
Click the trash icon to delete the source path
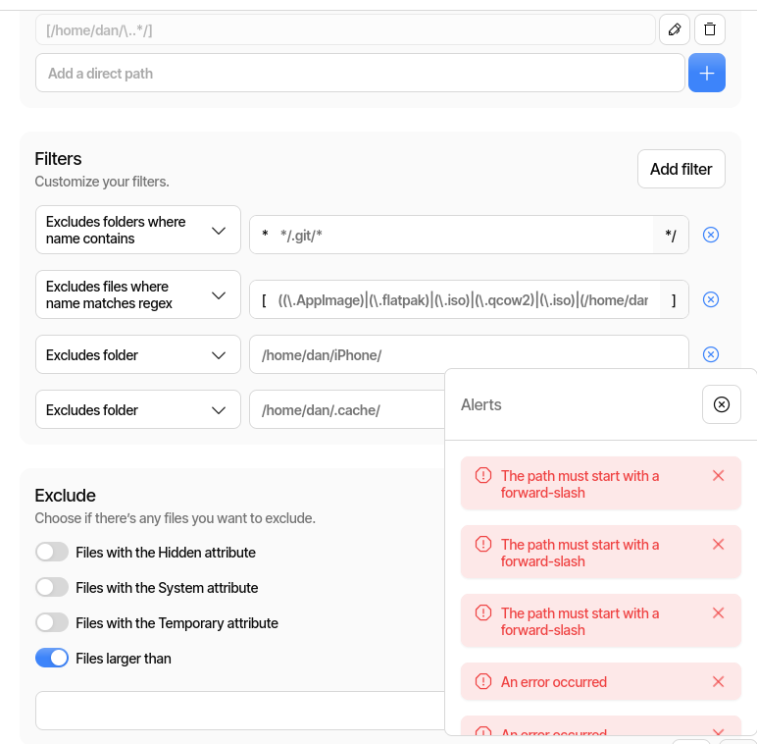pos(710,29)
